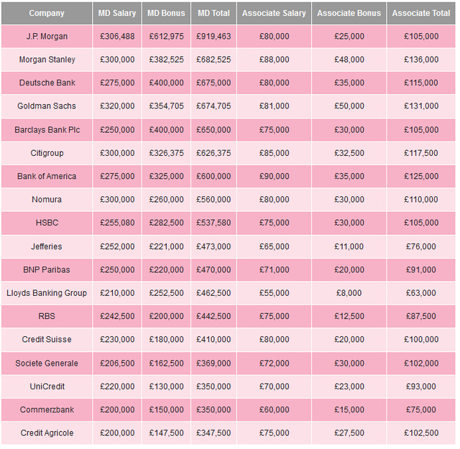Click Nomura MD Bonus £260,000
This screenshot has width=460, height=449.
click(166, 200)
